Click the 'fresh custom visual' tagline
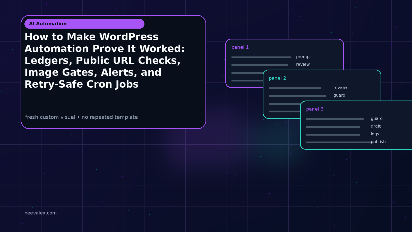This screenshot has width=412, height=232. [81, 117]
